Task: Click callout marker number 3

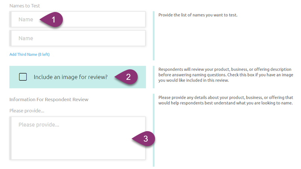Action: pos(145,139)
